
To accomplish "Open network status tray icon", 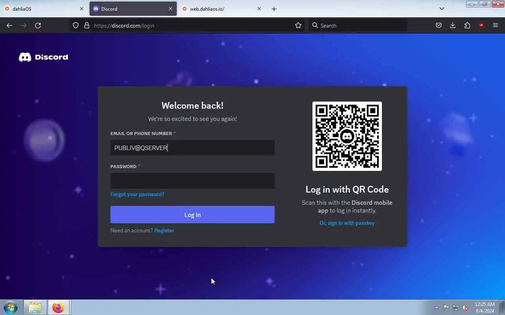I will [x=456, y=308].
